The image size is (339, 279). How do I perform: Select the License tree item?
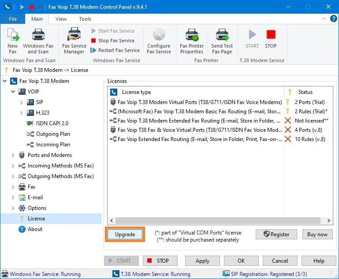coord(36,219)
